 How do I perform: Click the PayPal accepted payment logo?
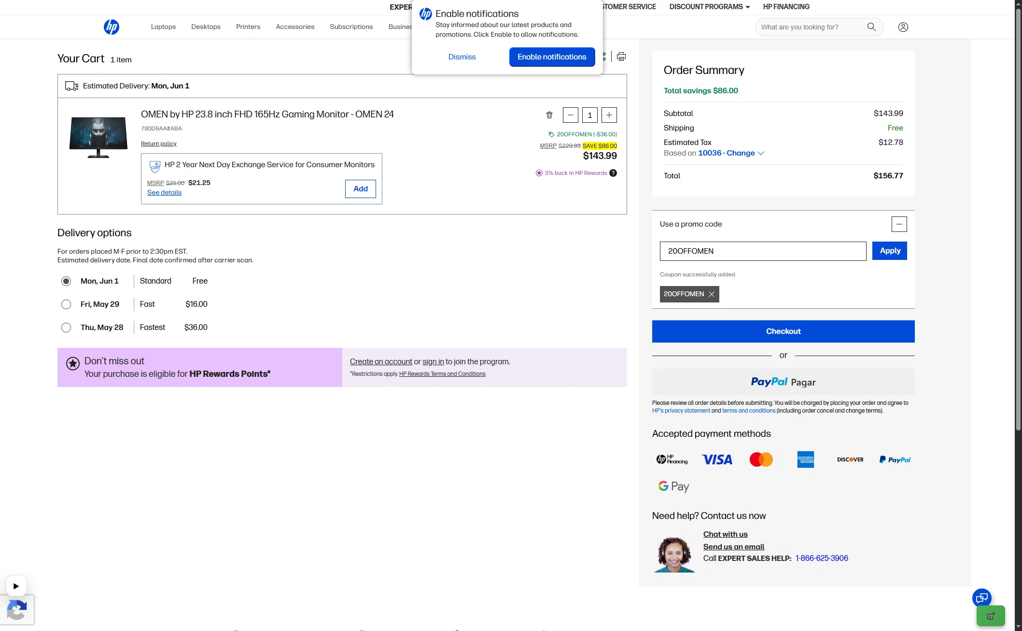pos(895,459)
